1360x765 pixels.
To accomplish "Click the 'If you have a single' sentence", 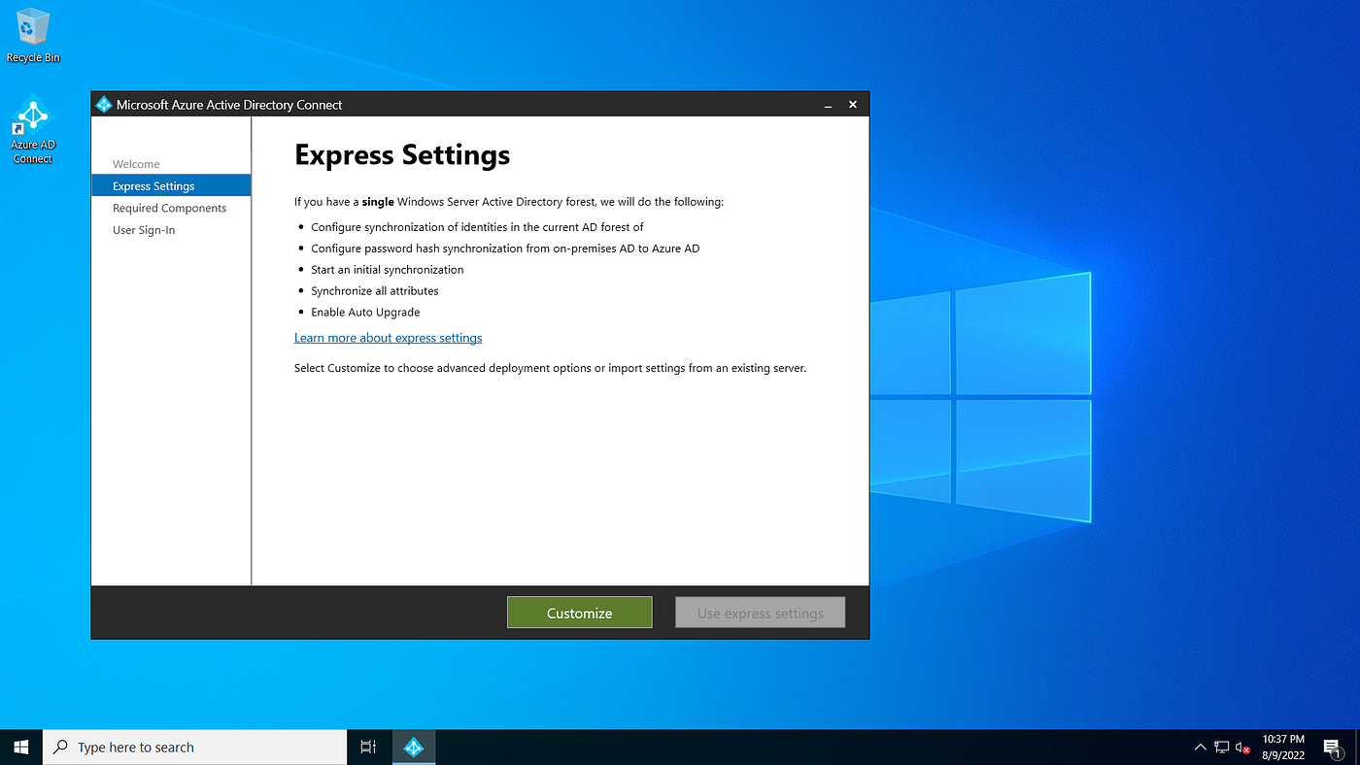I will pos(509,202).
